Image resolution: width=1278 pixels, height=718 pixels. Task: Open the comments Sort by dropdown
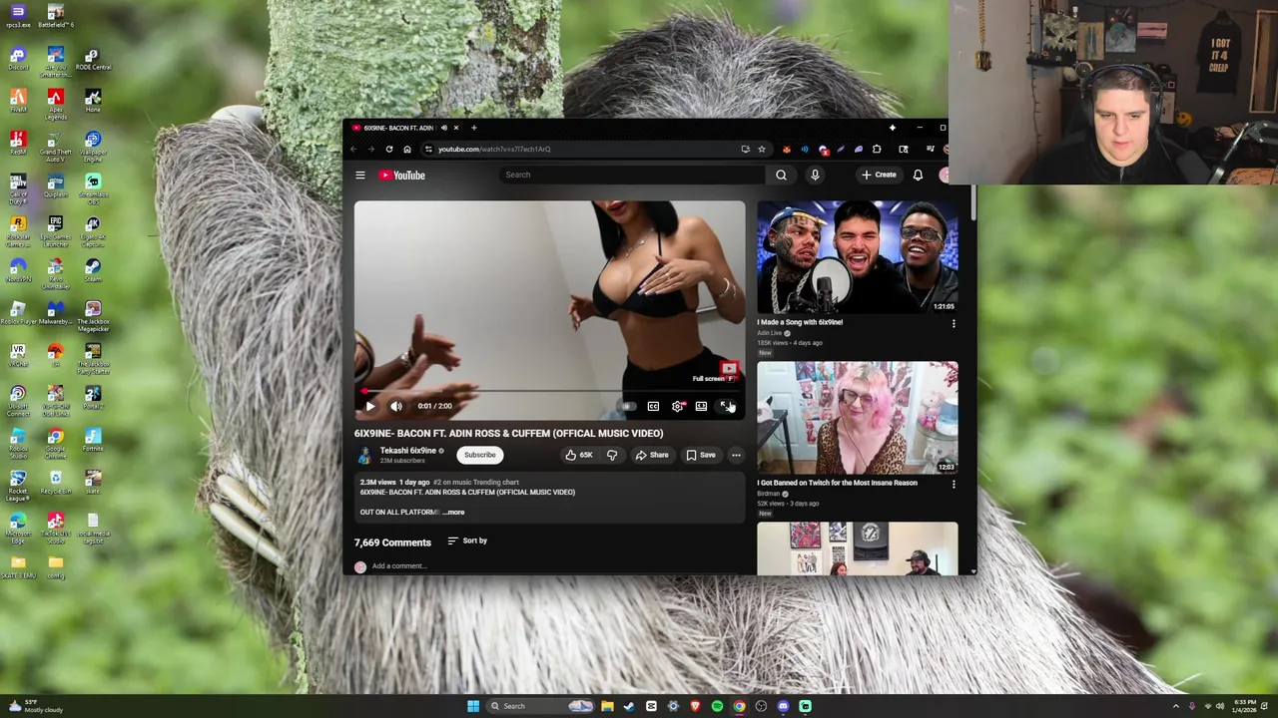[467, 540]
